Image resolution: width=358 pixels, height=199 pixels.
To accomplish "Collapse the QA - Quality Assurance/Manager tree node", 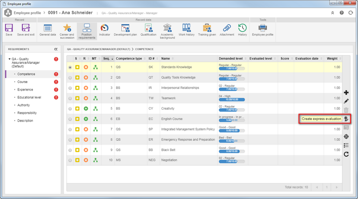I will coord(10,59).
